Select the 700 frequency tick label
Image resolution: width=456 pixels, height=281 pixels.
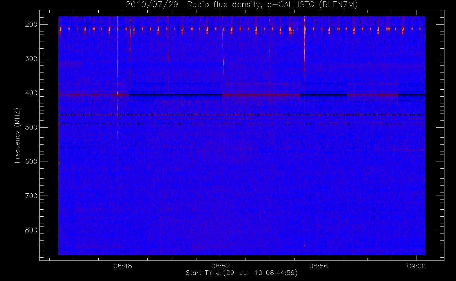coord(31,196)
